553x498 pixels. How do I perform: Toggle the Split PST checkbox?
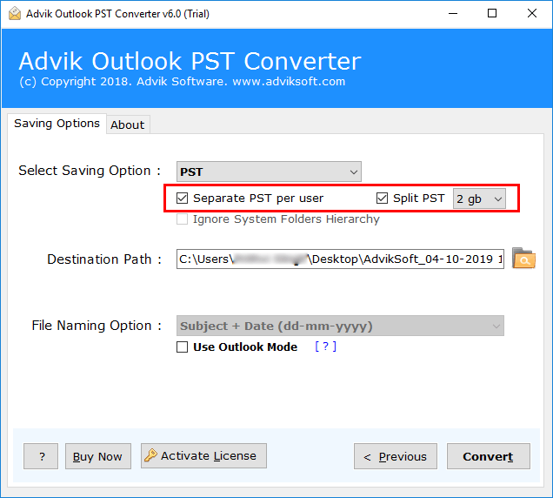point(382,199)
